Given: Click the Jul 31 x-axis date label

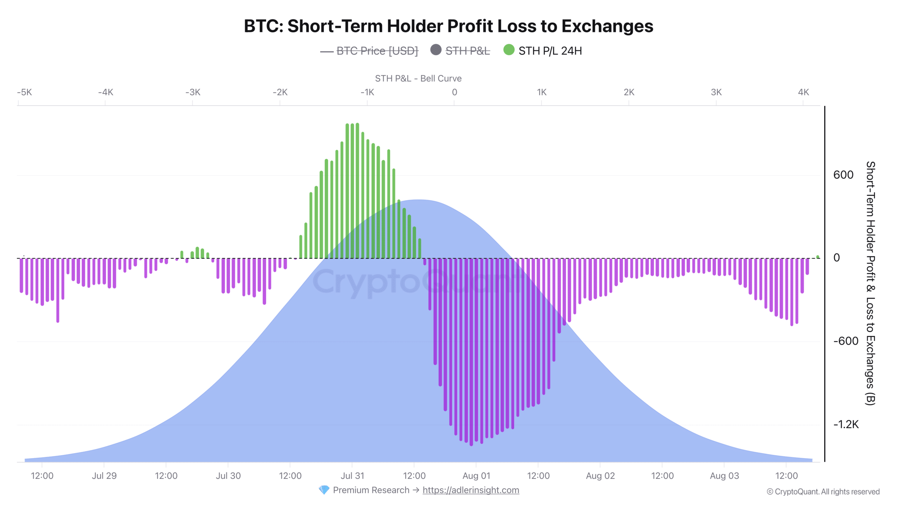Looking at the screenshot, I should (352, 476).
